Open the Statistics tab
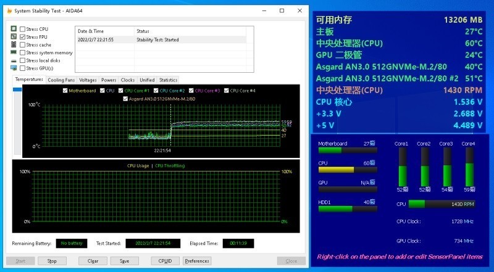Image resolution: width=494 pixels, height=272 pixels. (x=168, y=80)
